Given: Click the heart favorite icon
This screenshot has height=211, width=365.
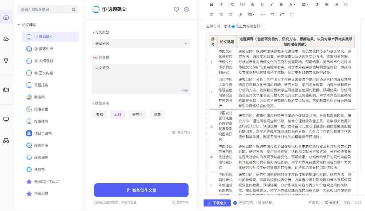Looking at the screenshot, I should [x=177, y=9].
